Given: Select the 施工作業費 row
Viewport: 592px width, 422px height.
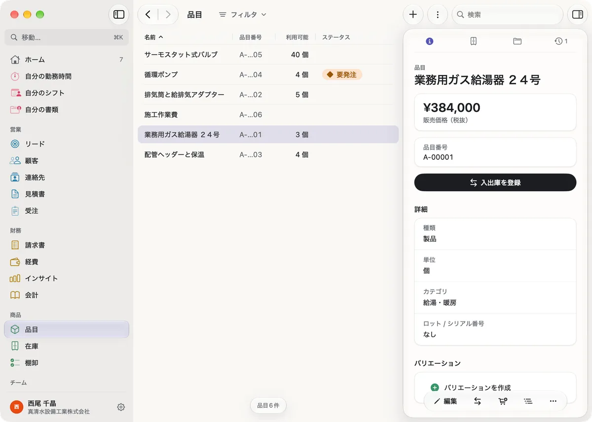Looking at the screenshot, I should tap(268, 114).
